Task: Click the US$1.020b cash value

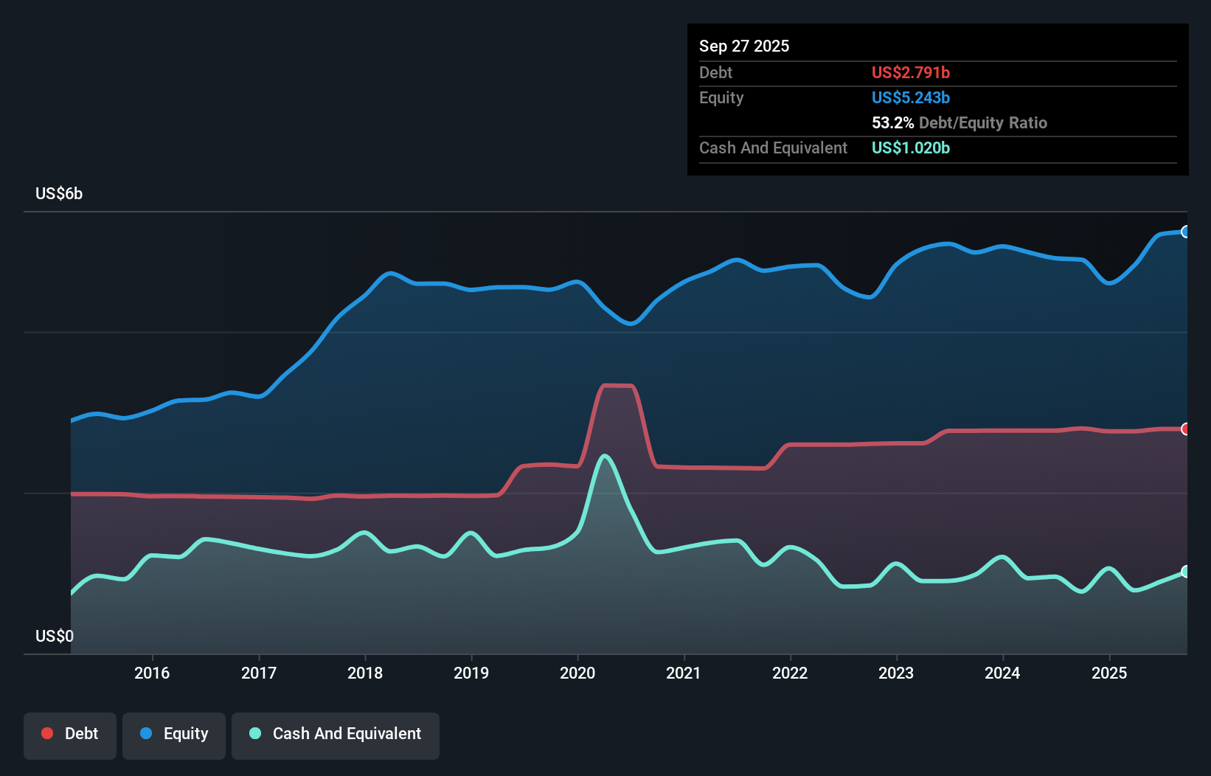Action: (911, 148)
